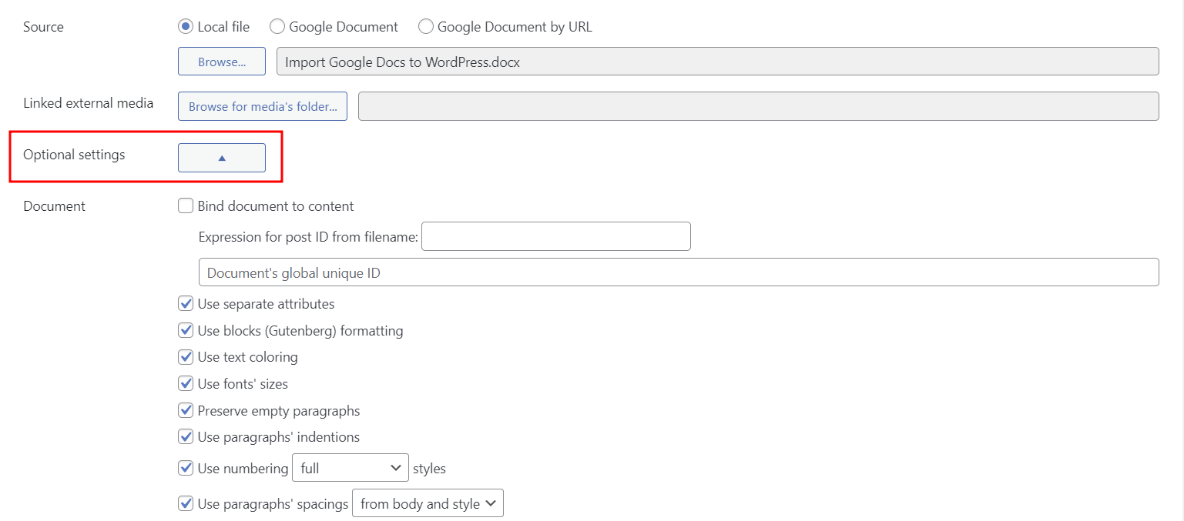Click the Document's global unique ID field

[678, 272]
